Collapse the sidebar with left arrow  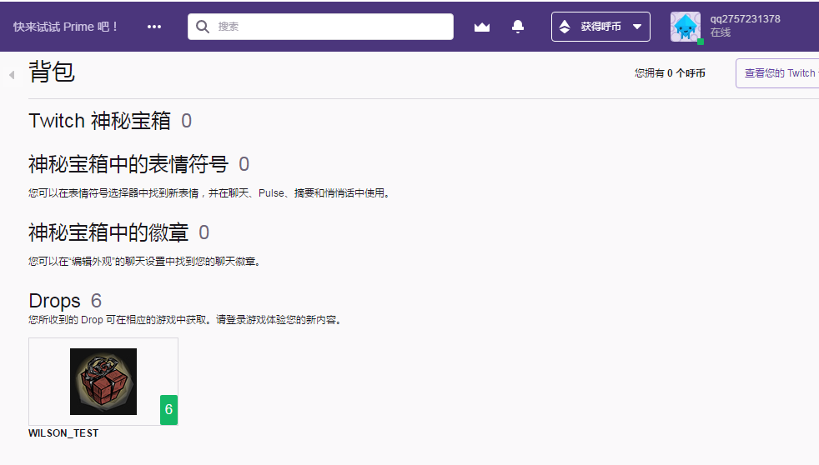click(x=12, y=75)
